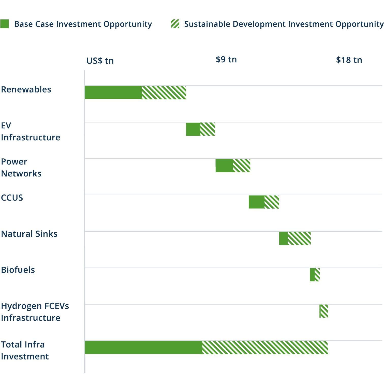This screenshot has height=391, width=384.
Task: Click the striped Natural Sinks bar segment
Action: point(299,238)
